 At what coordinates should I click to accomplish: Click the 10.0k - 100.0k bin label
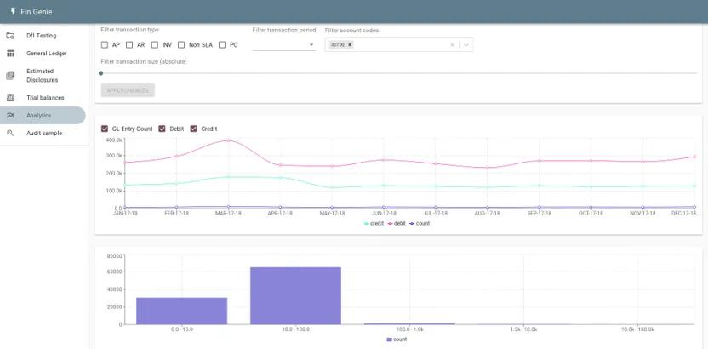[x=637, y=329]
